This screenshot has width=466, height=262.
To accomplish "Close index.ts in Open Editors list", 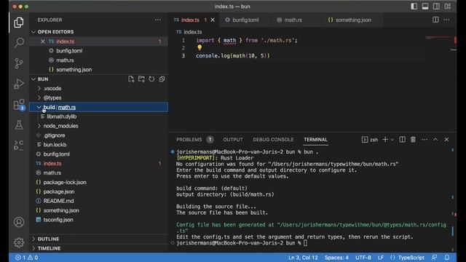I will tap(43, 41).
